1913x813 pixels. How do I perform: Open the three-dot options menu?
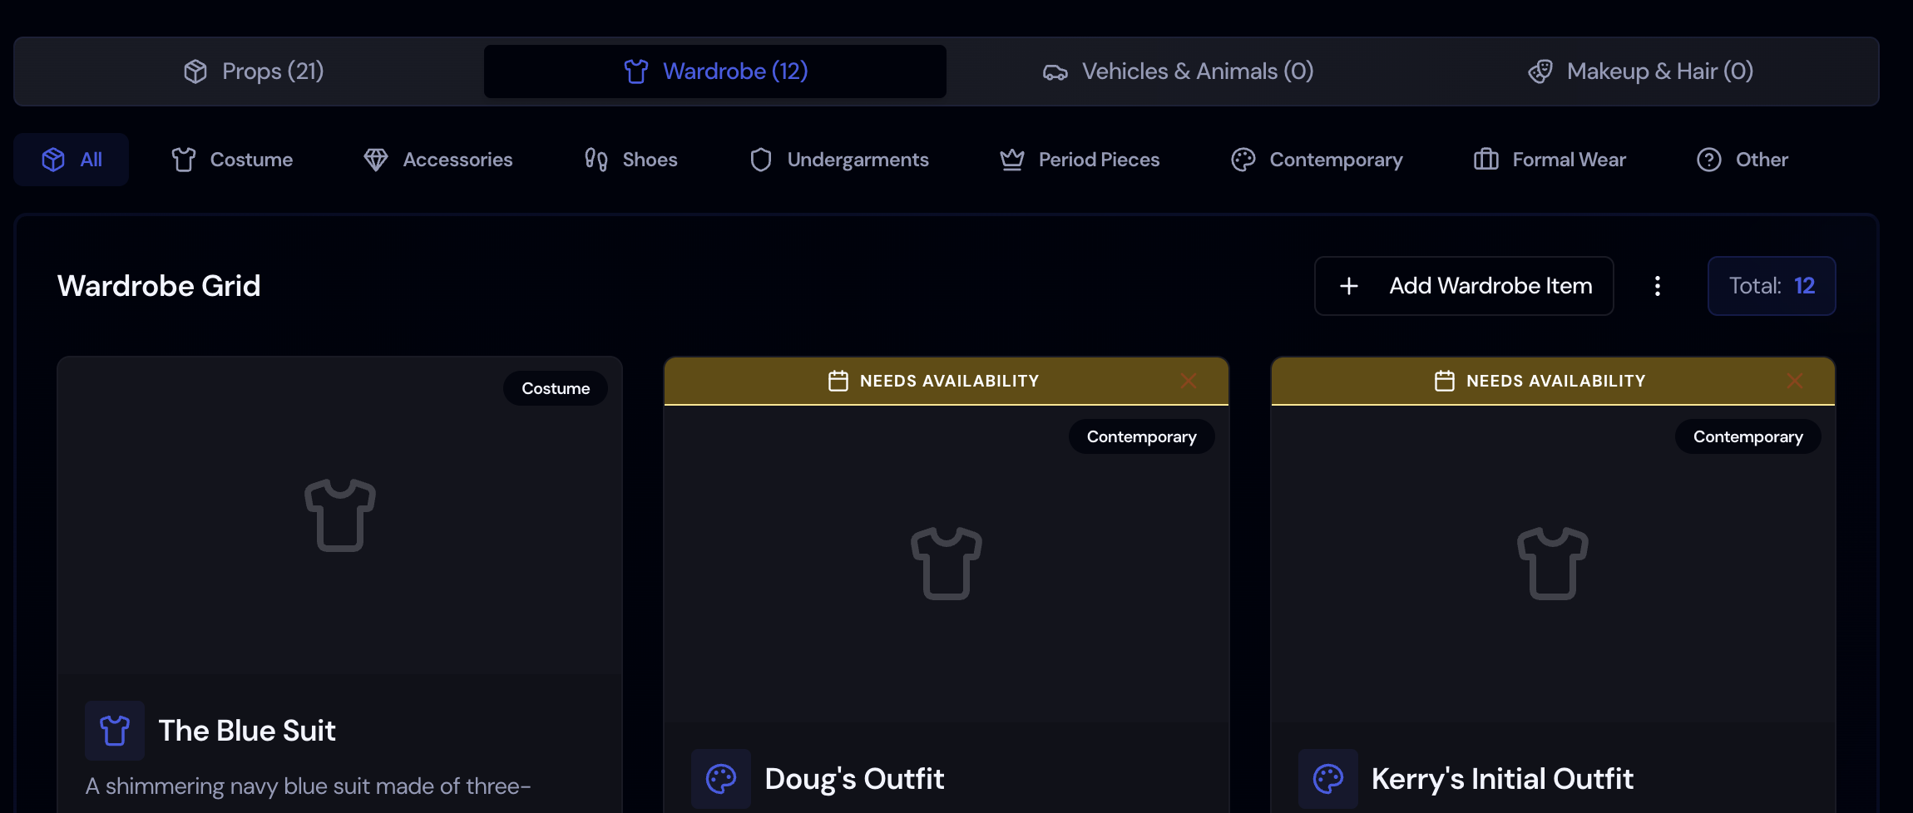point(1657,285)
